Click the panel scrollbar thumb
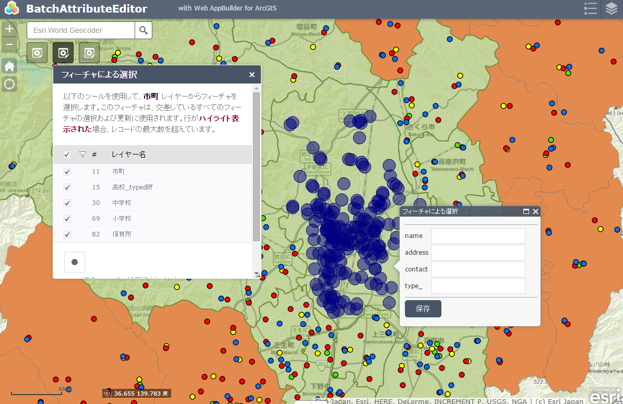 click(x=256, y=167)
